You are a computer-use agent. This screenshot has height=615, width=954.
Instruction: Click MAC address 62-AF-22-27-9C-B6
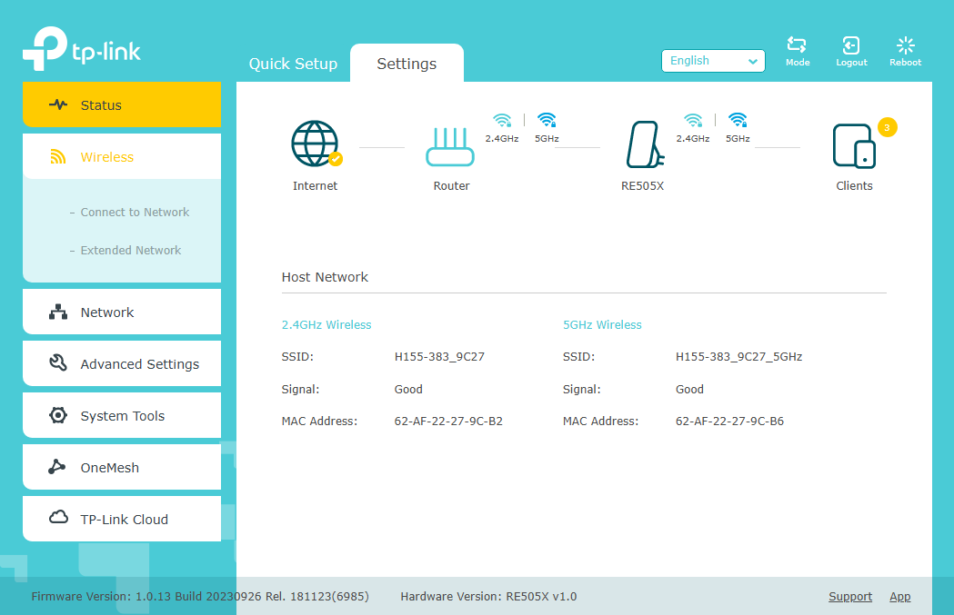729,422
